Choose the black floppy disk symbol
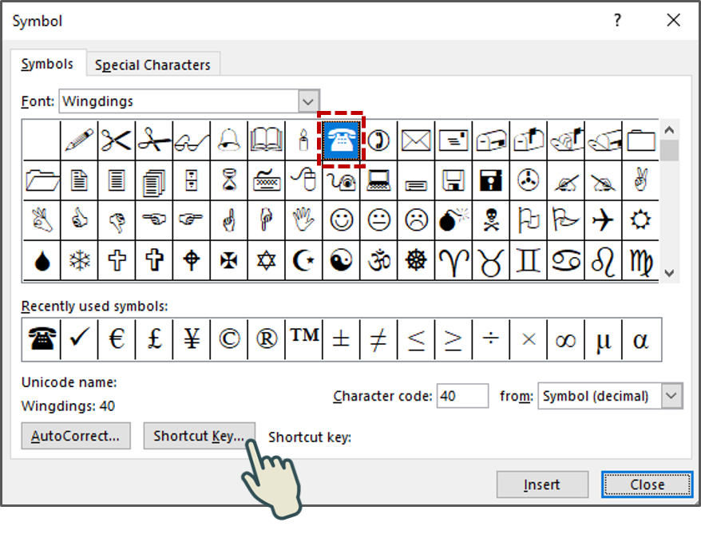The width and height of the screenshot is (701, 534). click(491, 180)
